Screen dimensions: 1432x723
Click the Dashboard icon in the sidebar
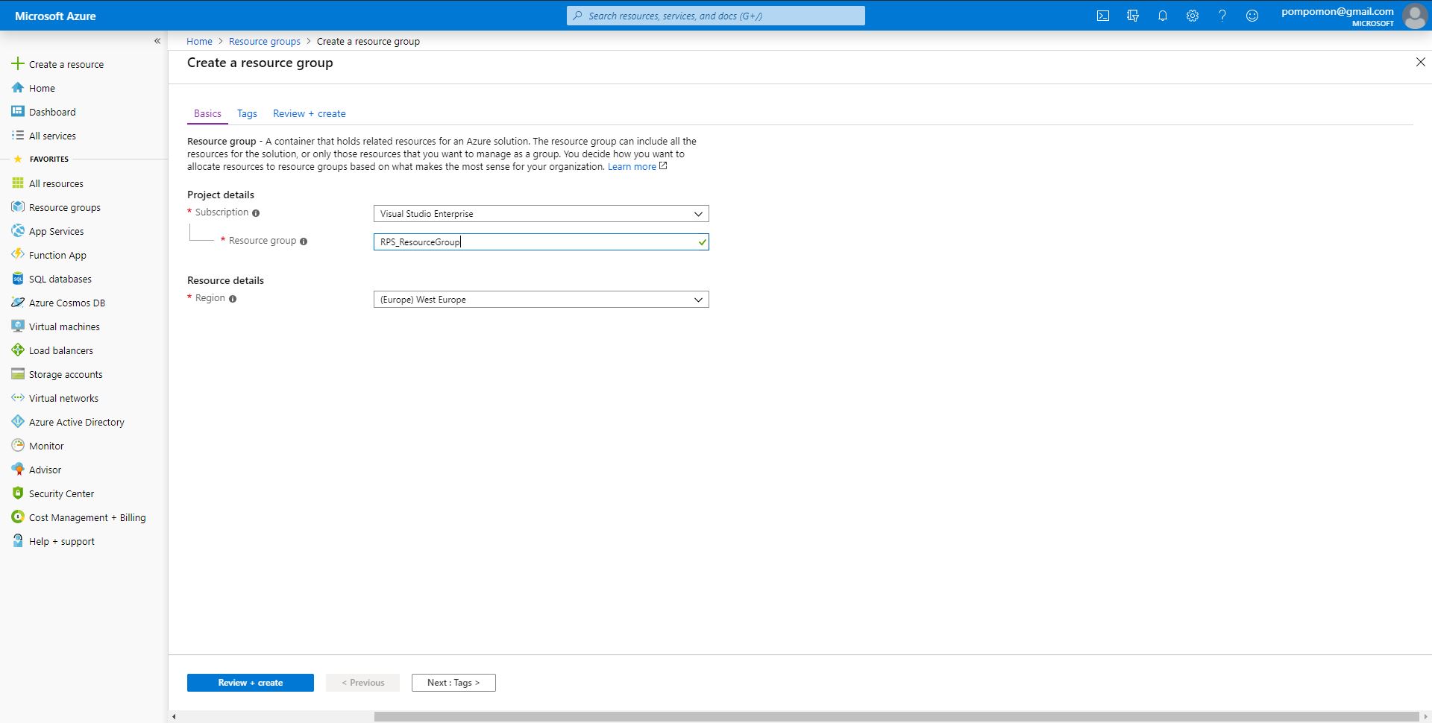click(x=18, y=112)
